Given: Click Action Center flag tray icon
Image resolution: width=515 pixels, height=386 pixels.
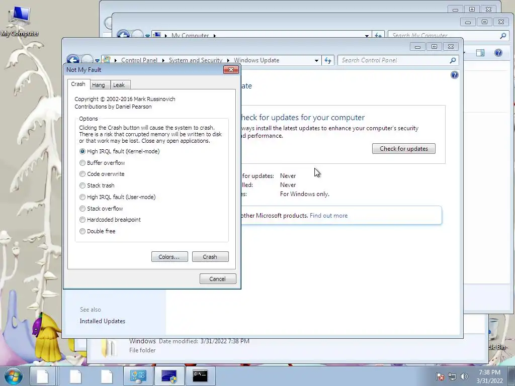Looking at the screenshot, I should (440, 377).
